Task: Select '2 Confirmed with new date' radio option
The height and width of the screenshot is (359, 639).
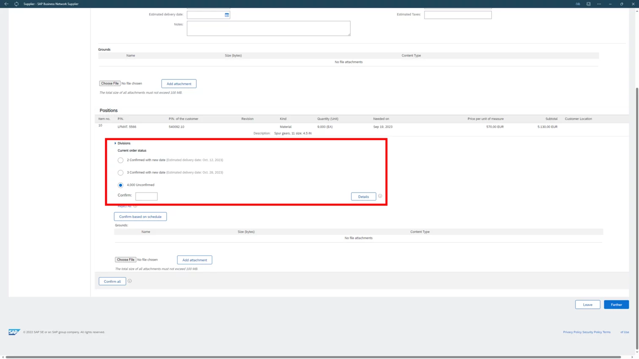Action: [x=121, y=160]
